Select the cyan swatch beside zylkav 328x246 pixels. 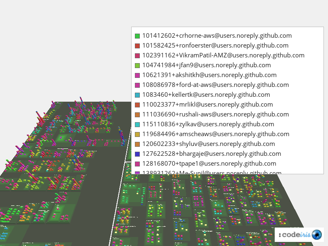tap(137, 125)
